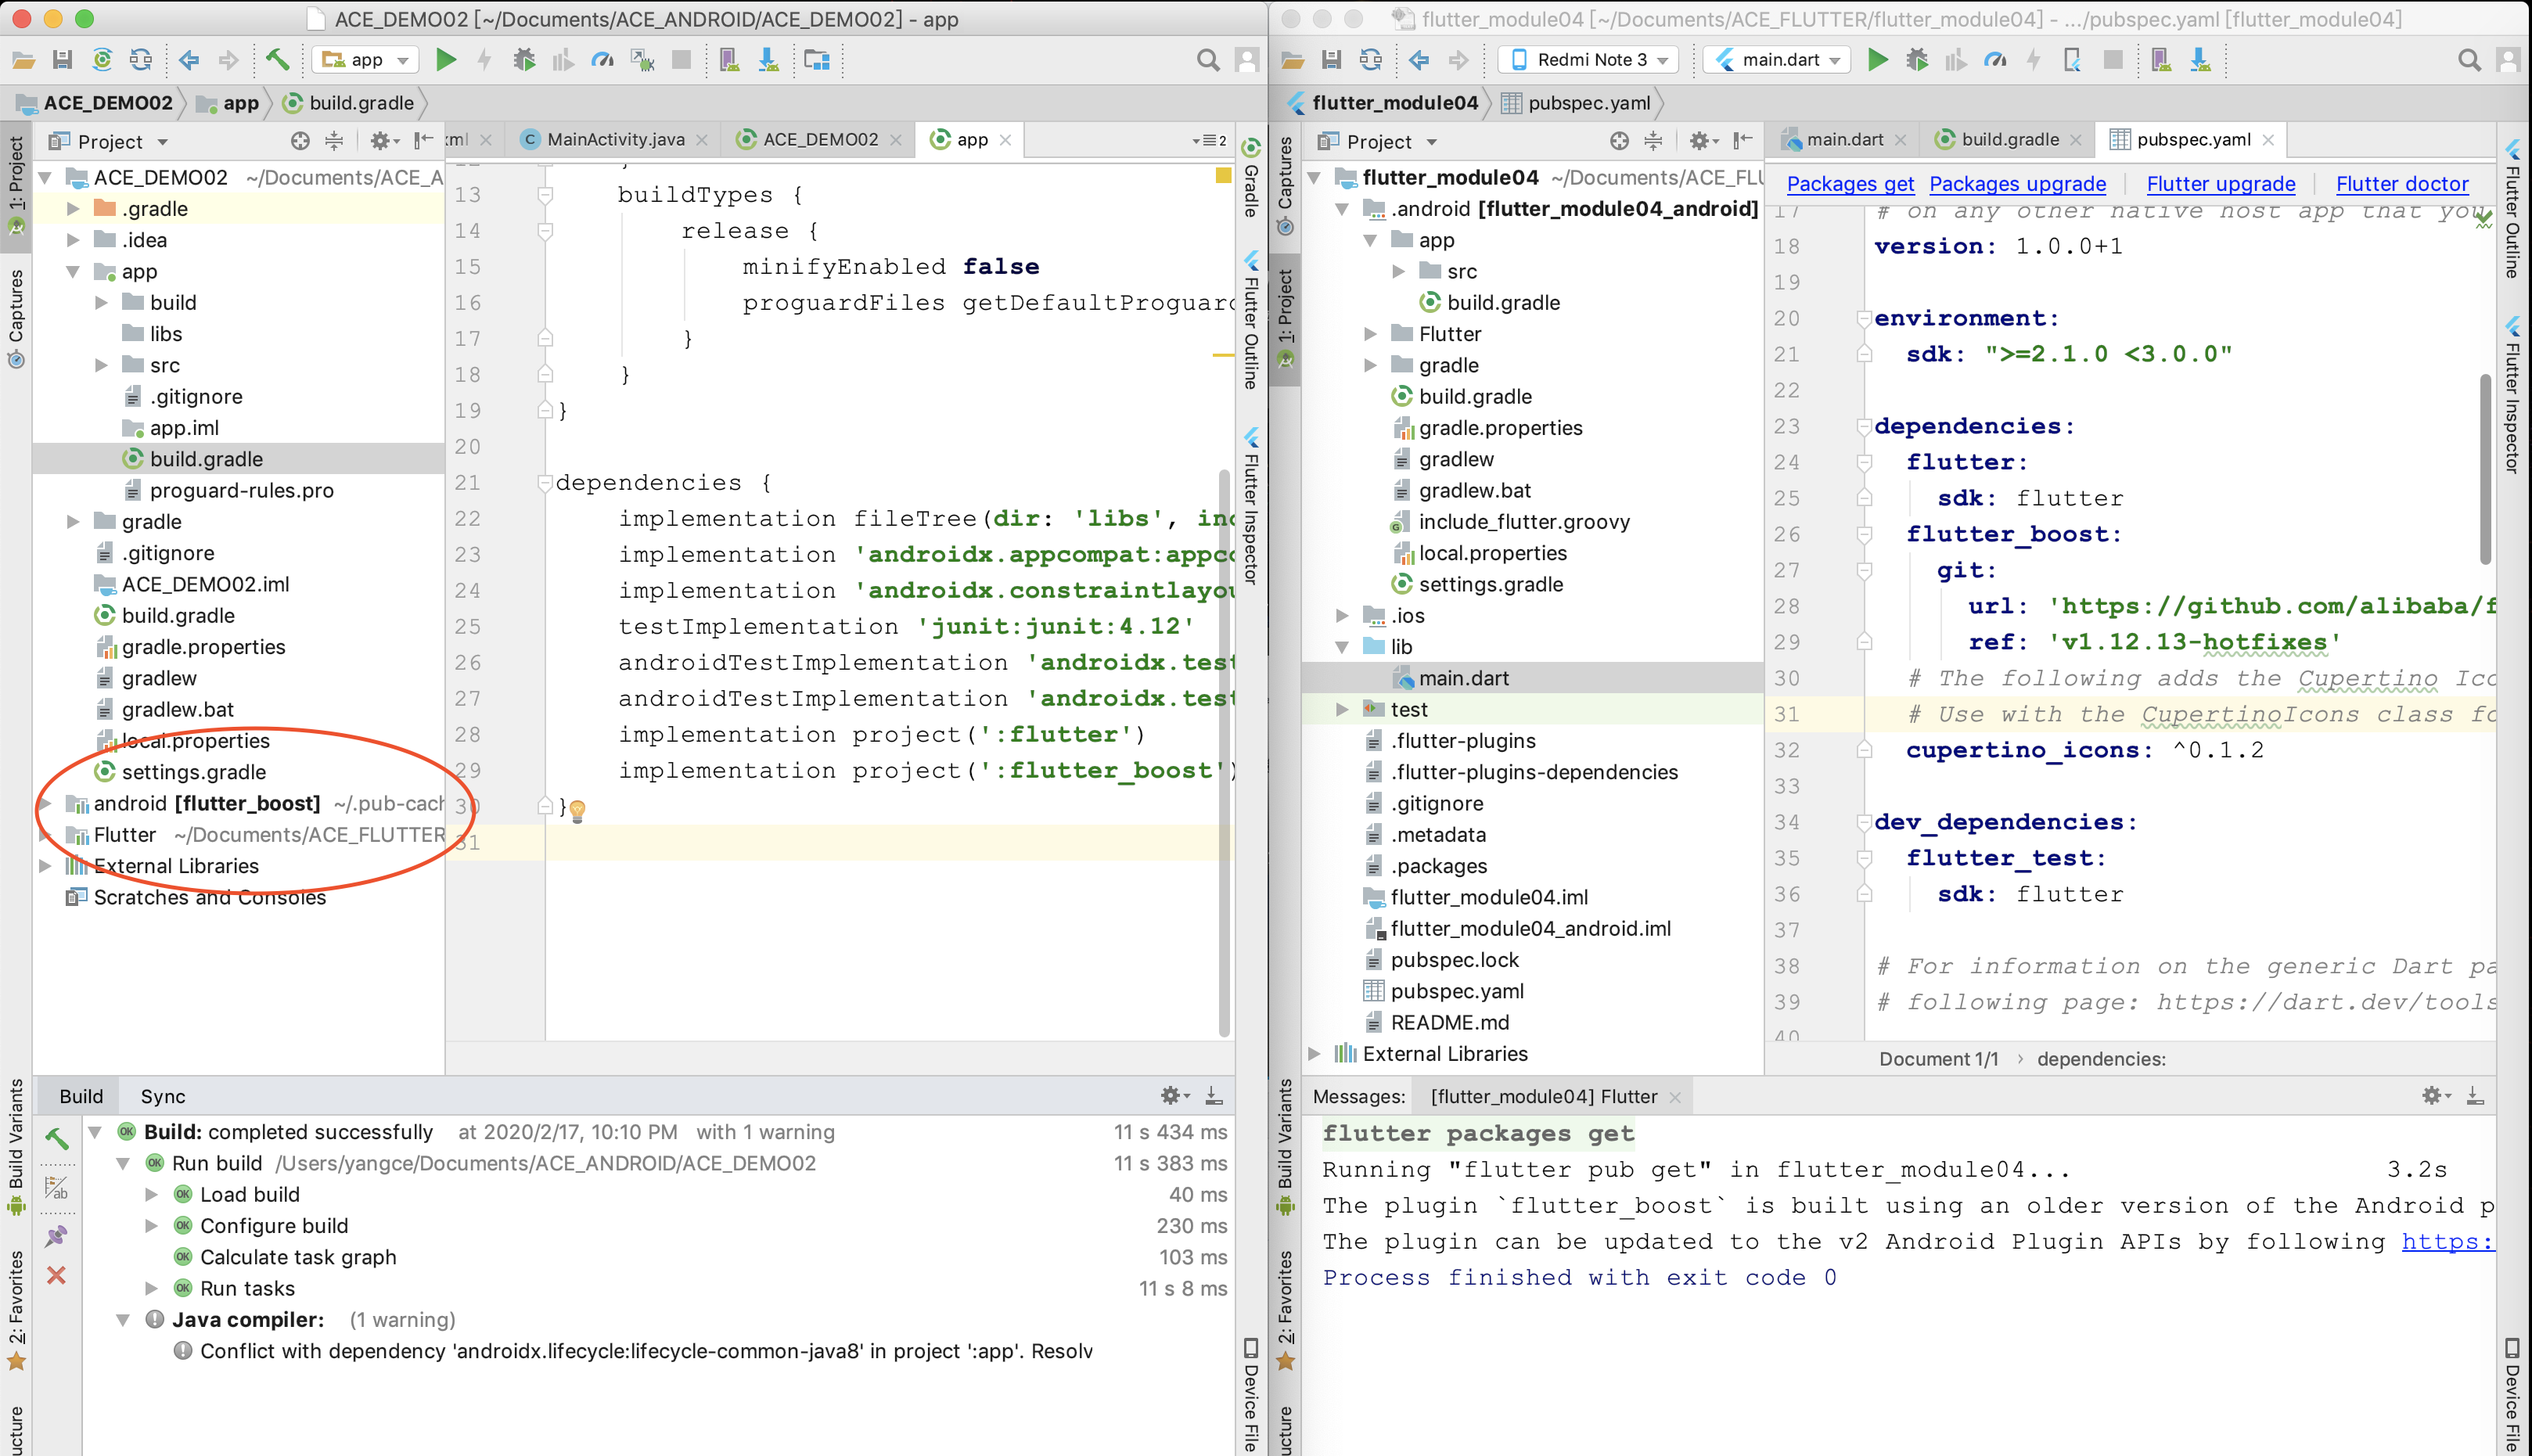This screenshot has width=2532, height=1456.
Task: Toggle Flutter Inspector panel in flutter_module04 window
Action: coord(2512,395)
